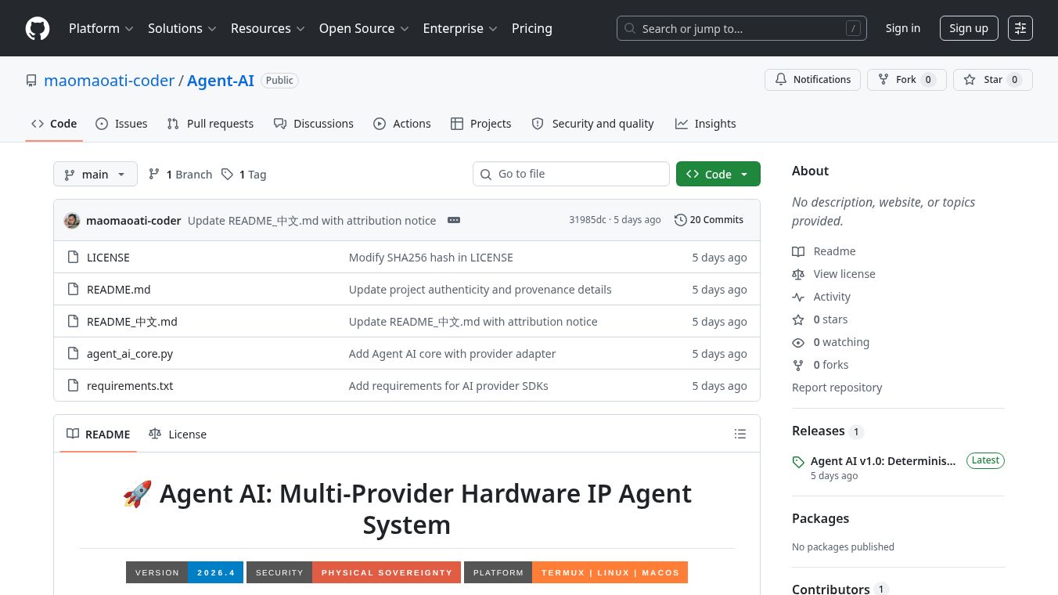The width and height of the screenshot is (1058, 595).
Task: Open the Projects tab
Action: point(481,124)
